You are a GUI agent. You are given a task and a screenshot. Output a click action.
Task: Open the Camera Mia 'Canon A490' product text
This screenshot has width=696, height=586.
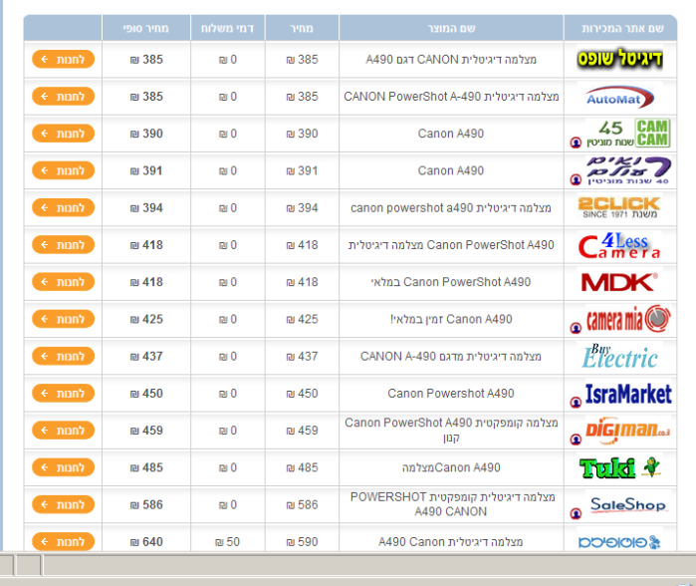(x=451, y=319)
